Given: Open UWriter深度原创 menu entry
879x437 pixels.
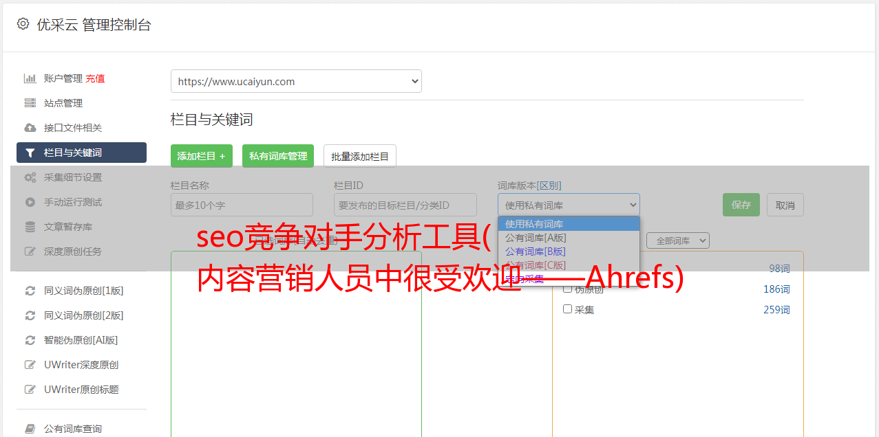Looking at the screenshot, I should point(81,365).
